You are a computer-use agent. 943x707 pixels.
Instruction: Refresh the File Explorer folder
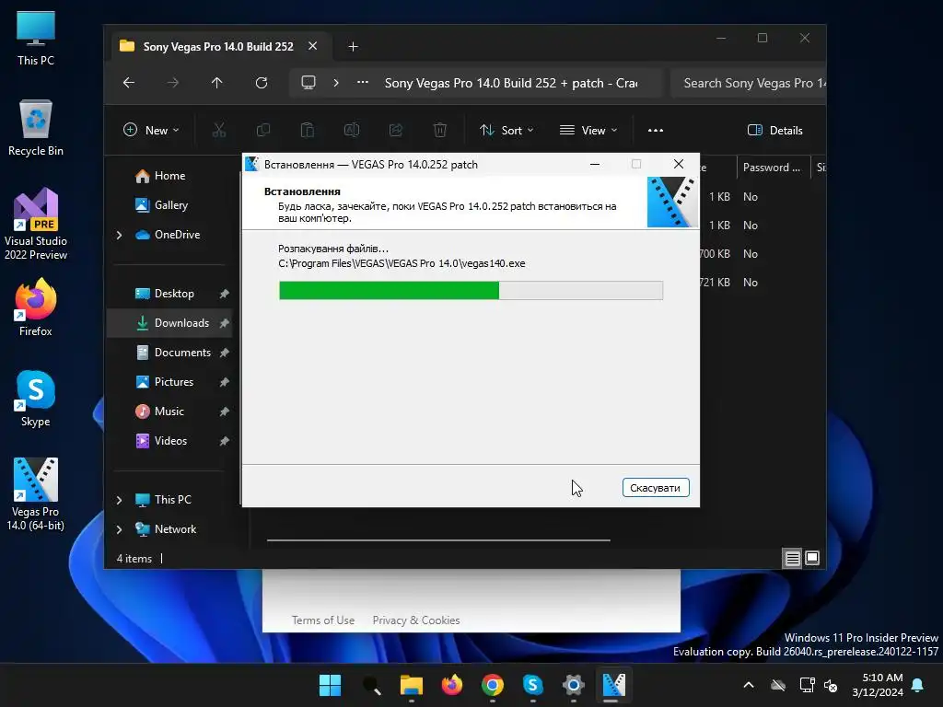click(261, 82)
